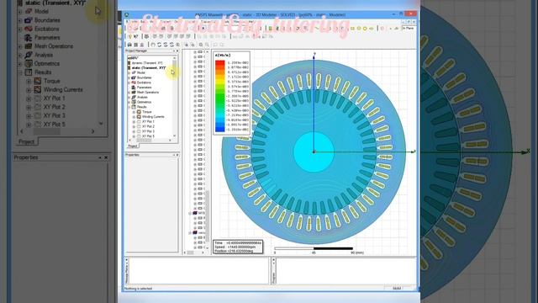The width and height of the screenshot is (538, 303).
Task: Click the 'Nothing is selected' status text
Action: (138, 289)
